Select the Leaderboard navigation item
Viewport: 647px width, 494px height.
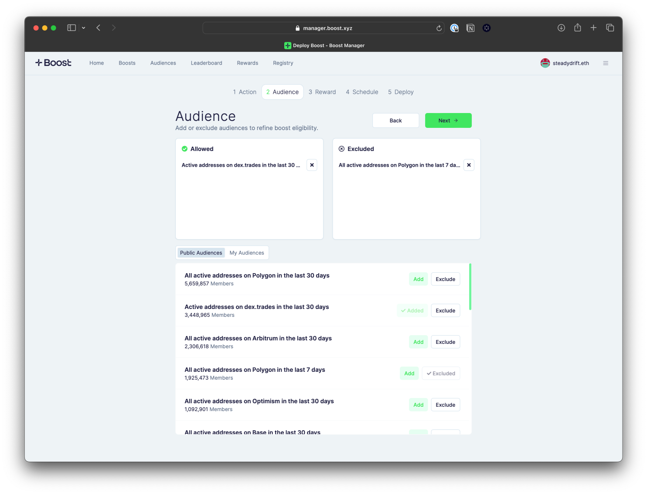[206, 63]
